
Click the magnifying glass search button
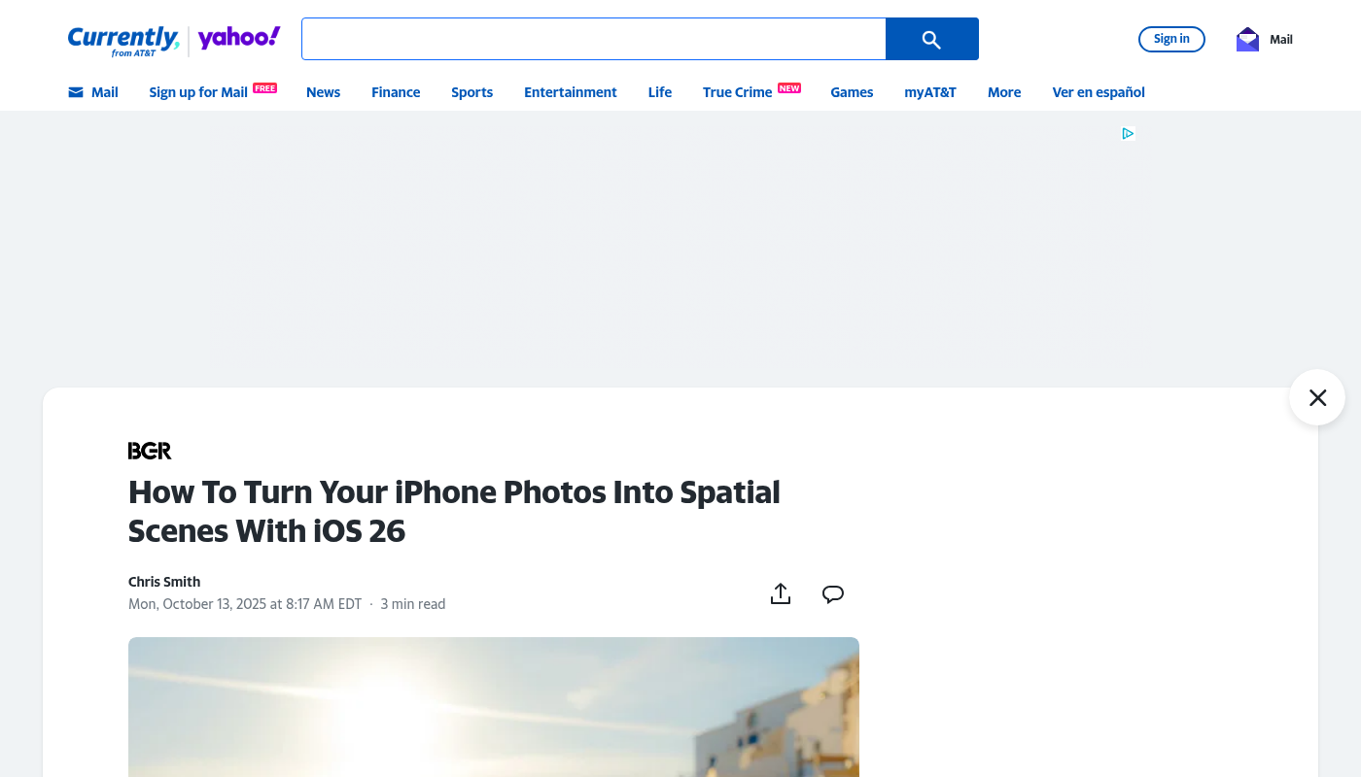pos(931,40)
